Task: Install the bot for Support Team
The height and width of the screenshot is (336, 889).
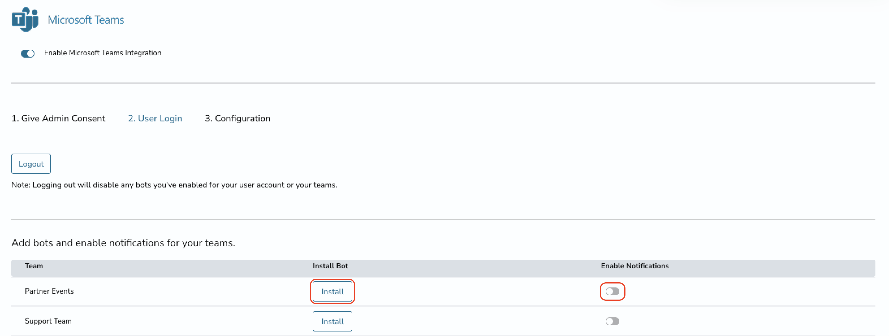Action: tap(332, 322)
